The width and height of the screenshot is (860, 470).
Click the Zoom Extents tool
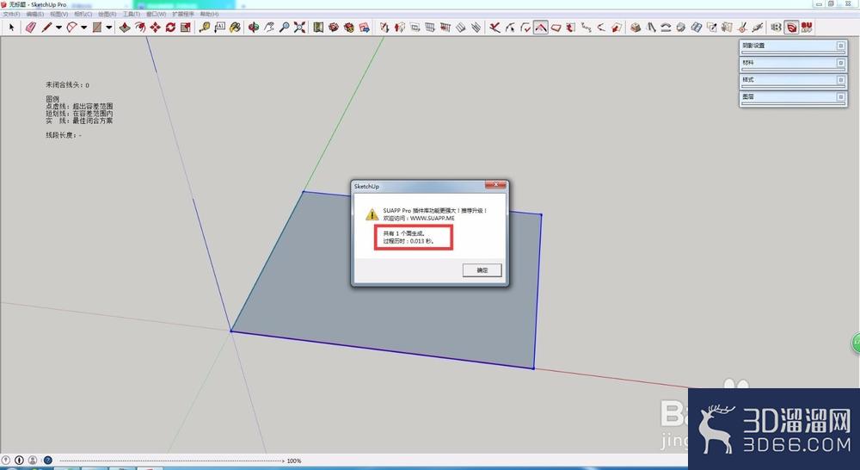click(299, 27)
